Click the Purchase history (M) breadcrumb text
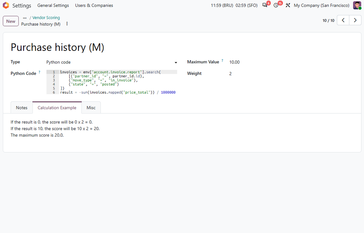364x233 pixels. pos(41,24)
